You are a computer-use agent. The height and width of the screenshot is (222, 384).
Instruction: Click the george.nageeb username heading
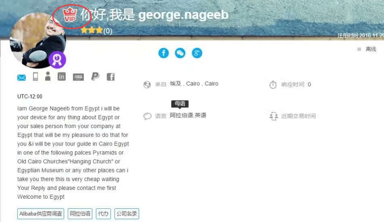click(184, 14)
